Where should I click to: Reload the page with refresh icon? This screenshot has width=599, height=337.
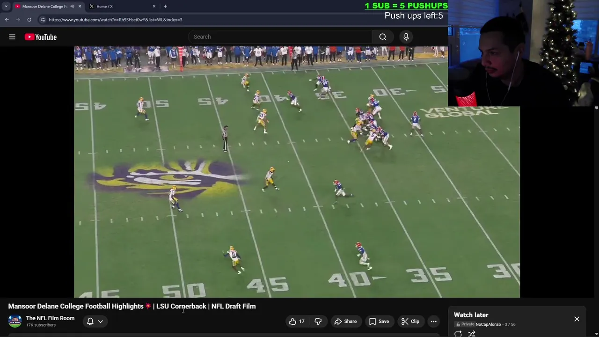point(29,20)
